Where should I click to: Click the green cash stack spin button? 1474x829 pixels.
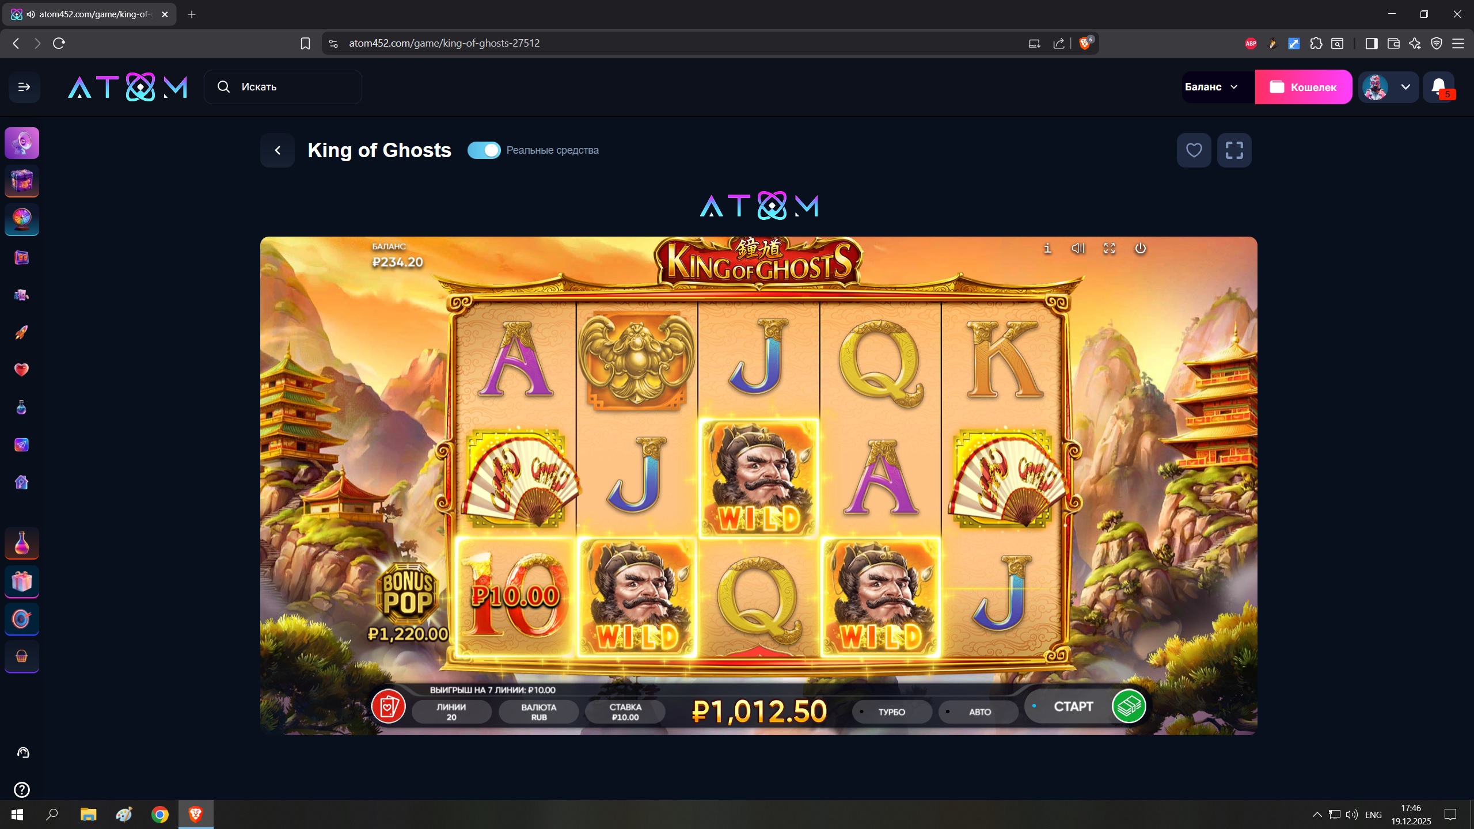pyautogui.click(x=1129, y=706)
